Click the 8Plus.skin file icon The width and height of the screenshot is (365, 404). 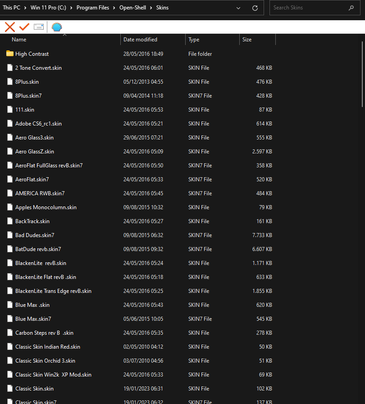coord(9,81)
